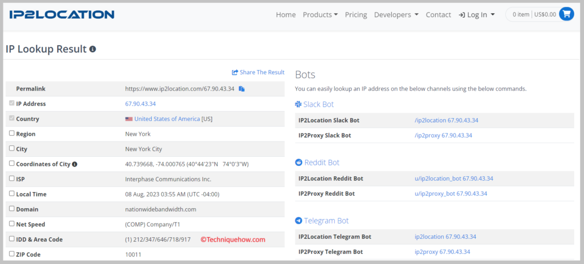Toggle the Country checkbox

[12, 119]
